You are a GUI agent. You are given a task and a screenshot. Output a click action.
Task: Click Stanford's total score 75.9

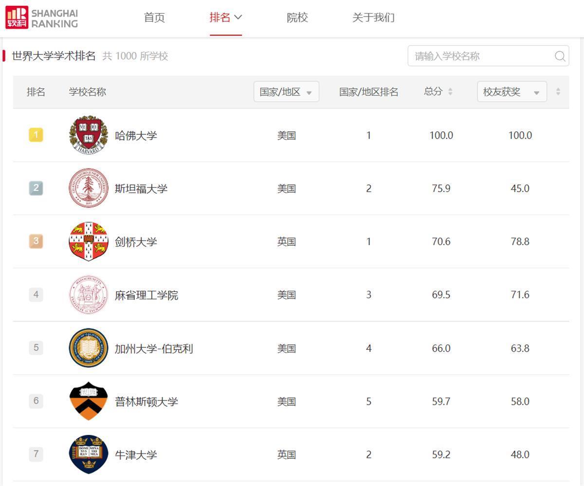[x=441, y=188]
